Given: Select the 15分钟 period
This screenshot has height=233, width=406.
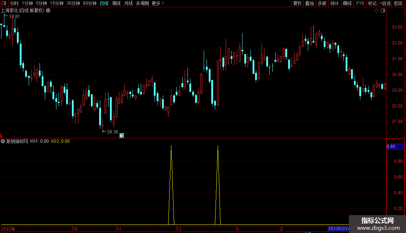Looking at the screenshot, I should coord(57,3).
